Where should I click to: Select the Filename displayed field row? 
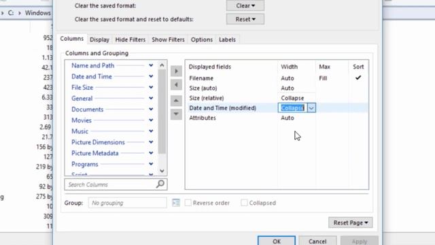[x=277, y=78]
